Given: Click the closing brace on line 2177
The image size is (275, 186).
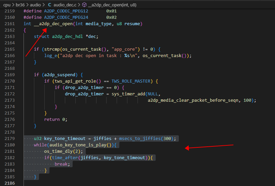Looking at the screenshot, I should pyautogui.click(x=35, y=126).
